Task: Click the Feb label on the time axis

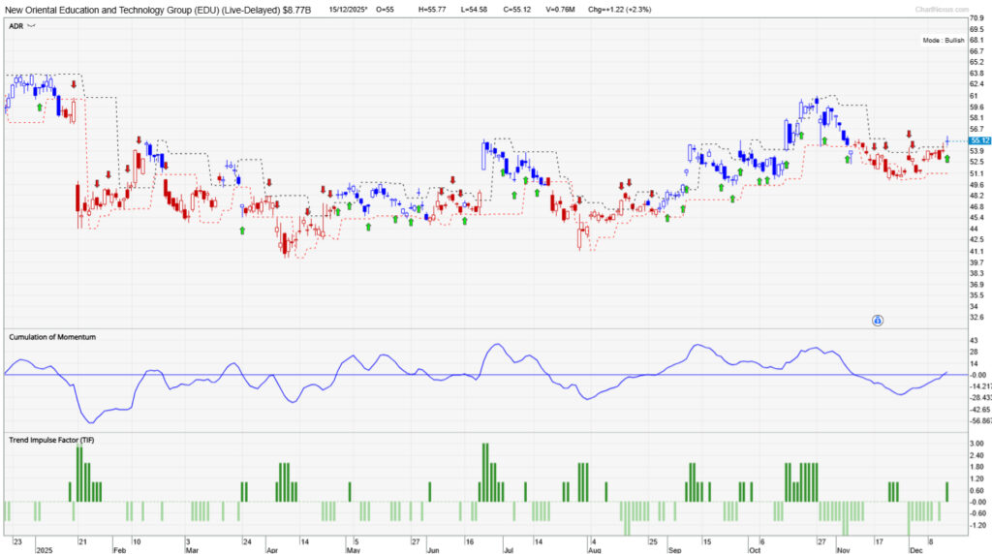Action: point(119,549)
